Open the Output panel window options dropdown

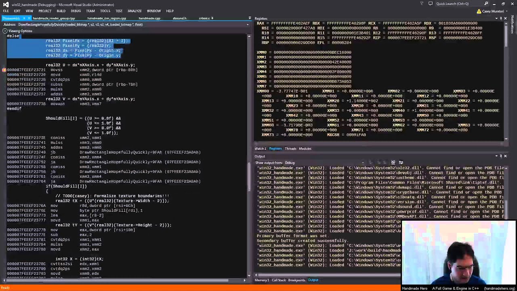496,156
